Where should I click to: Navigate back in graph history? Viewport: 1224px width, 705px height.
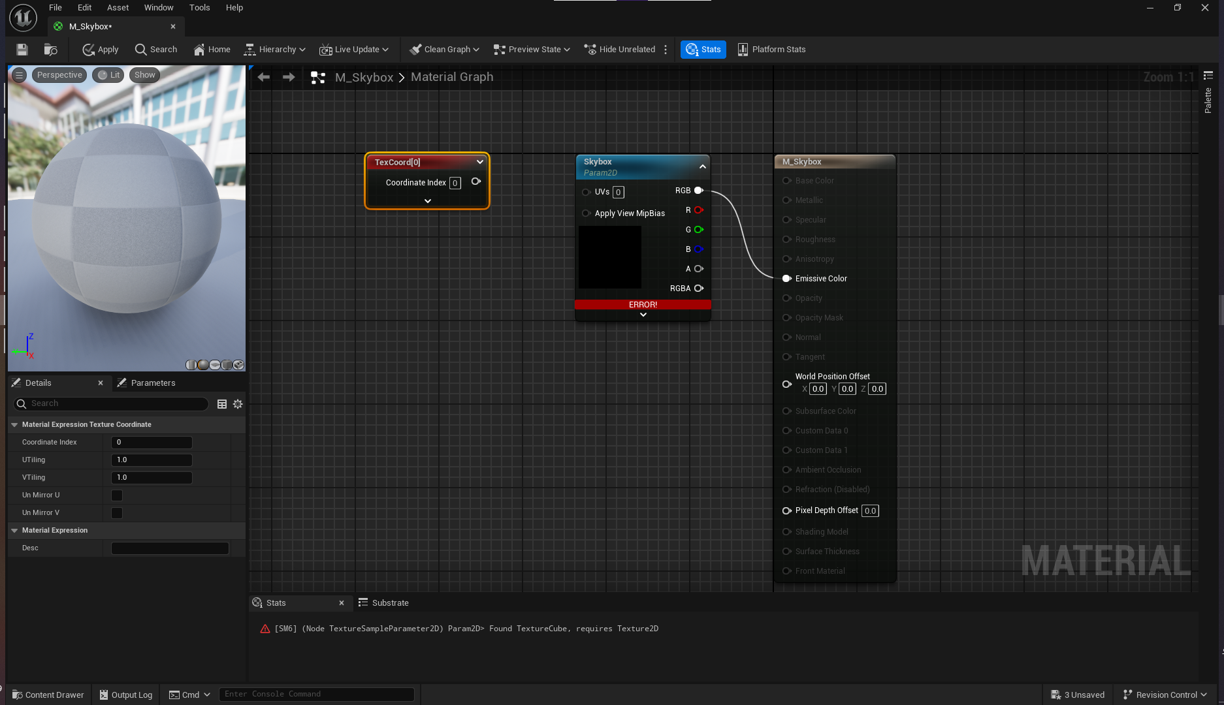[264, 77]
